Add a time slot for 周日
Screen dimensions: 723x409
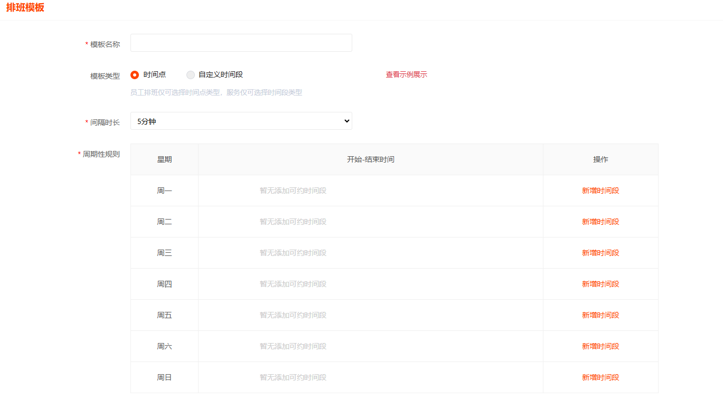600,377
